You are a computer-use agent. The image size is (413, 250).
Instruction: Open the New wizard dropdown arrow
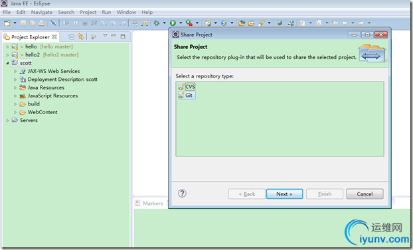15,23
